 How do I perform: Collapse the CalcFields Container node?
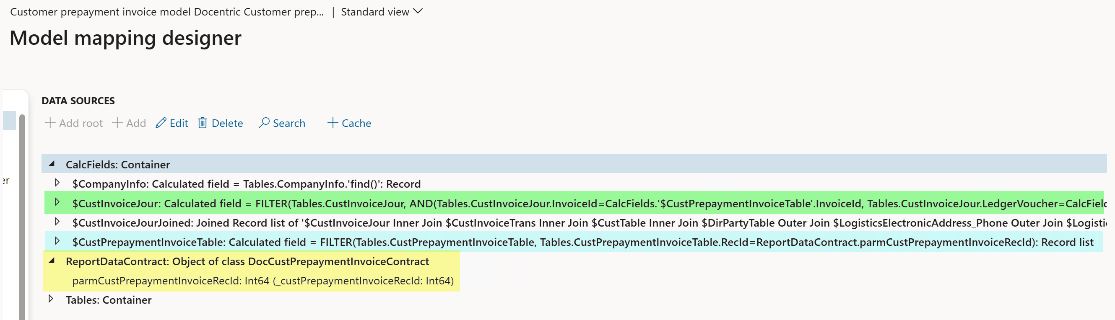[x=52, y=164]
